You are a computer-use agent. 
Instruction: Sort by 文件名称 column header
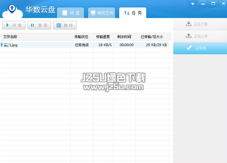pyautogui.click(x=10, y=37)
